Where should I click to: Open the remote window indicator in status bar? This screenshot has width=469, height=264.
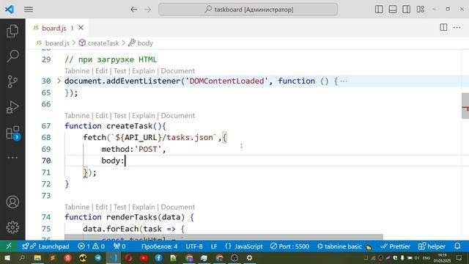pos(9,246)
